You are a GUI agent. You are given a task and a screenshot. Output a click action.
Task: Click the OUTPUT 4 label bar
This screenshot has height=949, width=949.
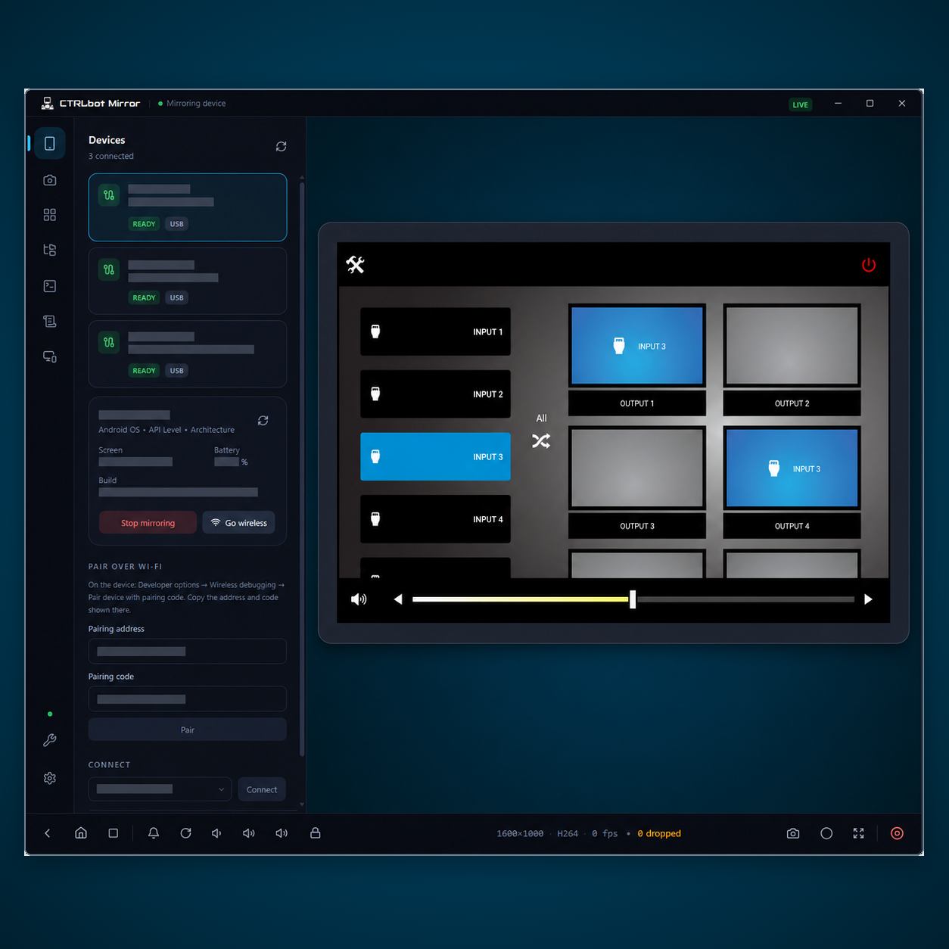tap(792, 526)
